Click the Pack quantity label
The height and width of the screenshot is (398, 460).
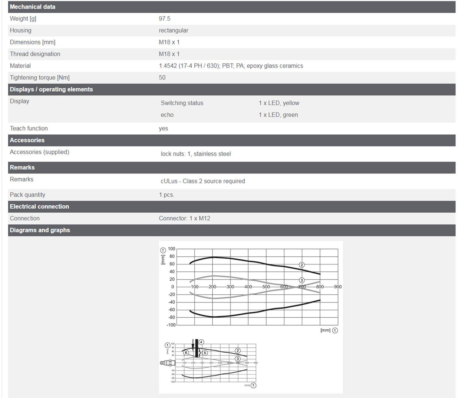coord(28,195)
